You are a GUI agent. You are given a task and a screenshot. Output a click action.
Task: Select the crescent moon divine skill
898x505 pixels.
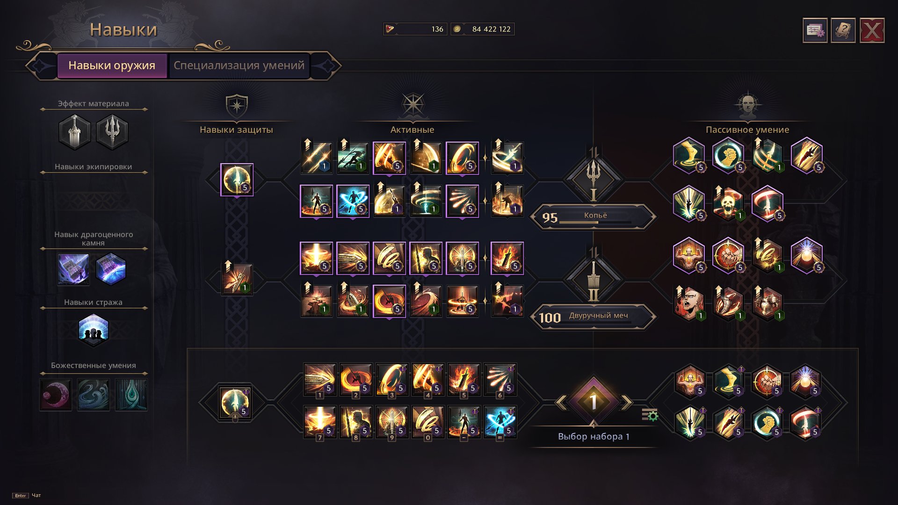[56, 395]
